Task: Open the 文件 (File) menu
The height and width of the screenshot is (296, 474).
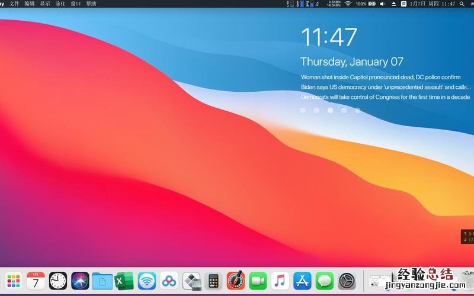Action: (14, 4)
